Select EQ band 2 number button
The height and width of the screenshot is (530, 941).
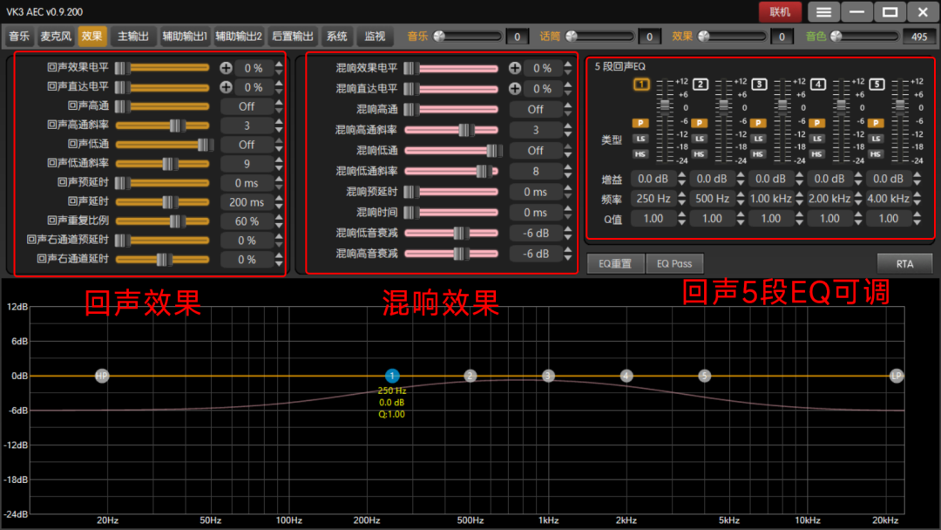[700, 84]
